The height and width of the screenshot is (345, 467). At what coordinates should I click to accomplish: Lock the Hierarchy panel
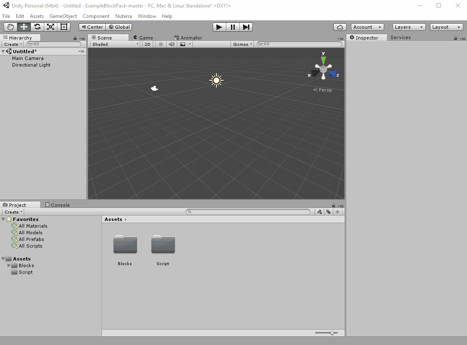(75, 38)
